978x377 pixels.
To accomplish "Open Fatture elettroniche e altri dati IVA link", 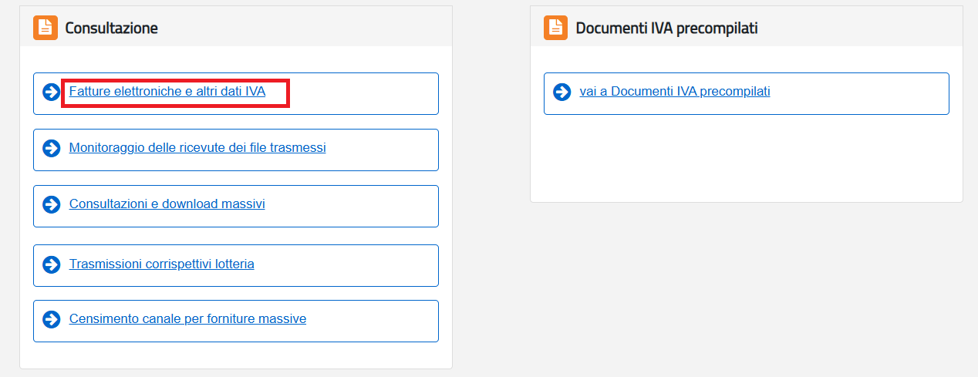I will click(167, 92).
